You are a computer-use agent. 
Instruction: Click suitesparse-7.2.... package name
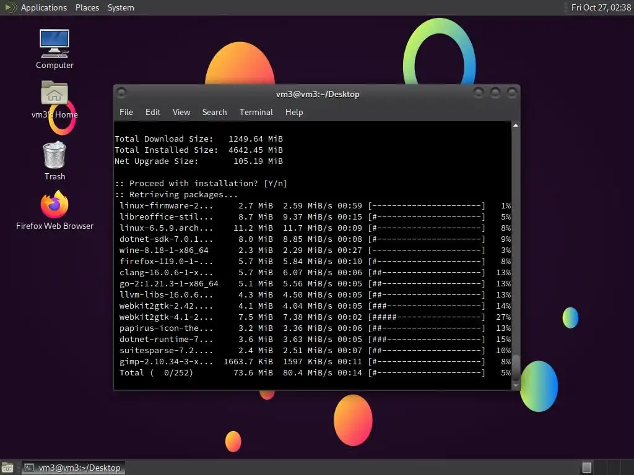coord(166,351)
